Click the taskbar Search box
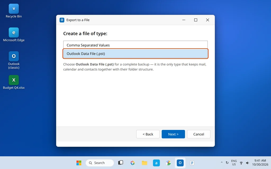 pyautogui.click(x=100, y=163)
